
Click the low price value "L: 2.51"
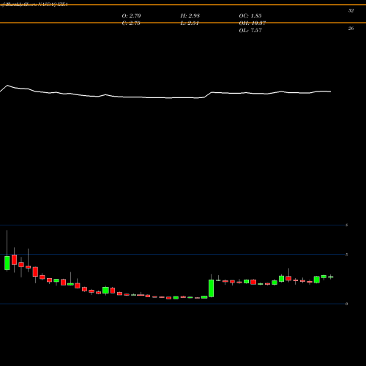[x=190, y=23]
